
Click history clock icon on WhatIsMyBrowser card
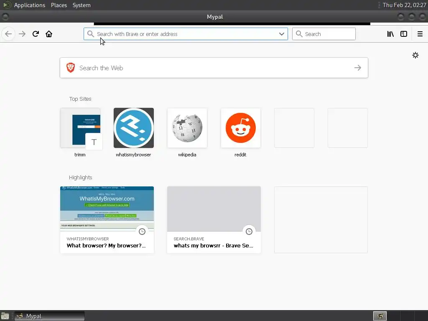pos(142,232)
